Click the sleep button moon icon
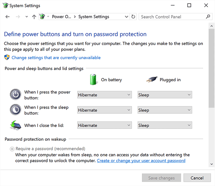 tap(16, 110)
